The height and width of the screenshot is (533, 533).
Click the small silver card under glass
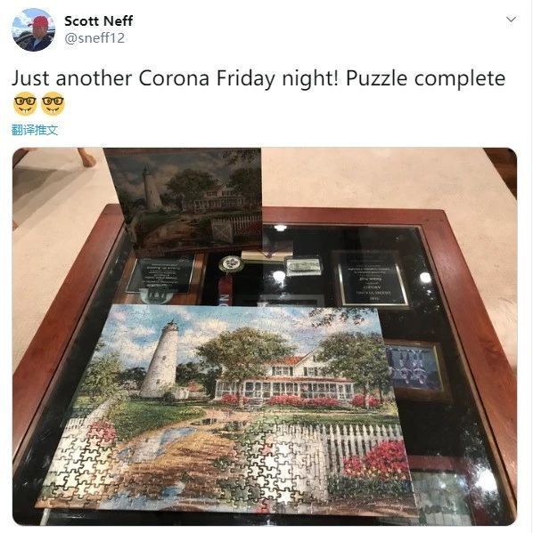coord(303,266)
